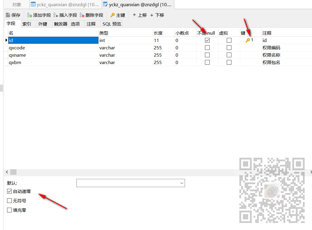Click the id comment cell in id row
Viewport: 312px width, 230px height.
click(287, 40)
